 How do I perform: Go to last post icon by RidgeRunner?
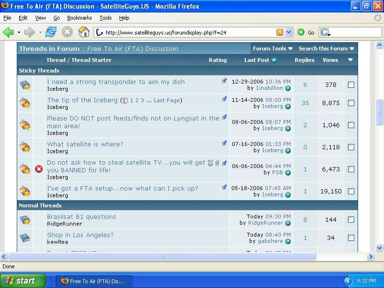288,223
